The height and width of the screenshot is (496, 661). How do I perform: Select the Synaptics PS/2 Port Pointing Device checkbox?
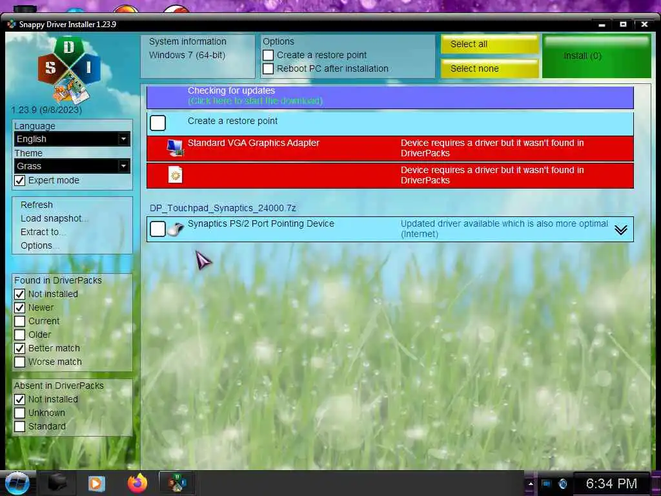158,229
